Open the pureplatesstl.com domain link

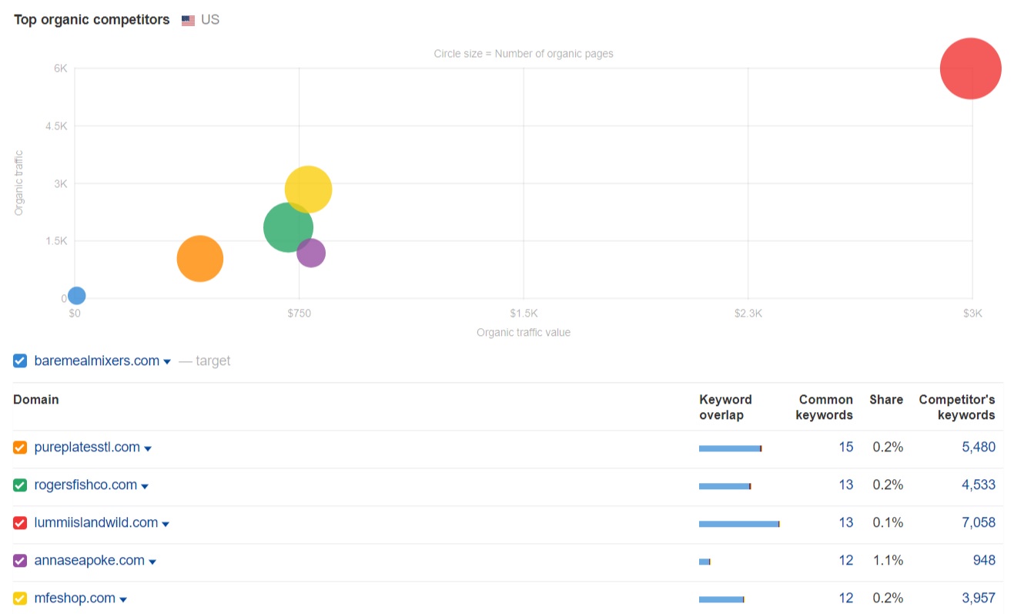(87, 447)
